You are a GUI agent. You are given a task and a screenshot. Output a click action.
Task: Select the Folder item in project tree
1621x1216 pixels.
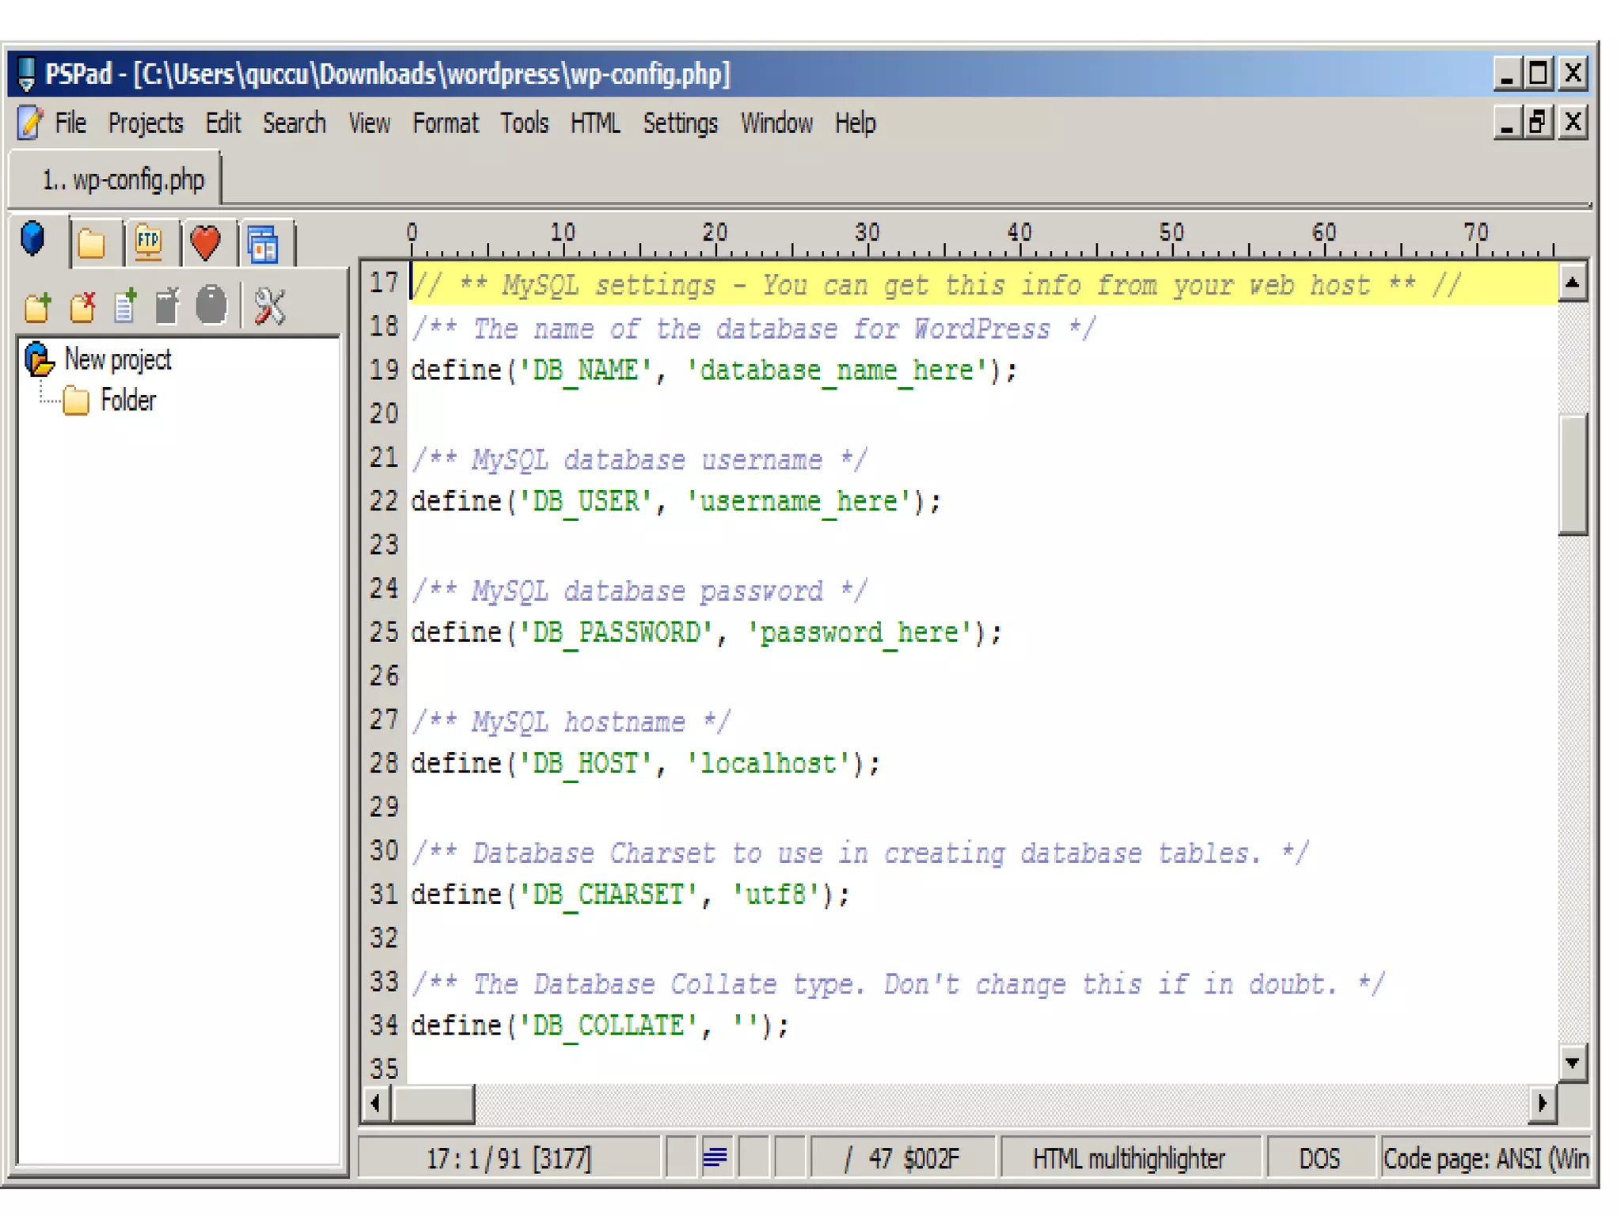[127, 401]
